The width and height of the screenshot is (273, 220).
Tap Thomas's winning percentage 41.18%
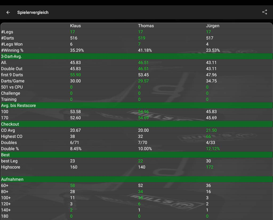point(145,50)
